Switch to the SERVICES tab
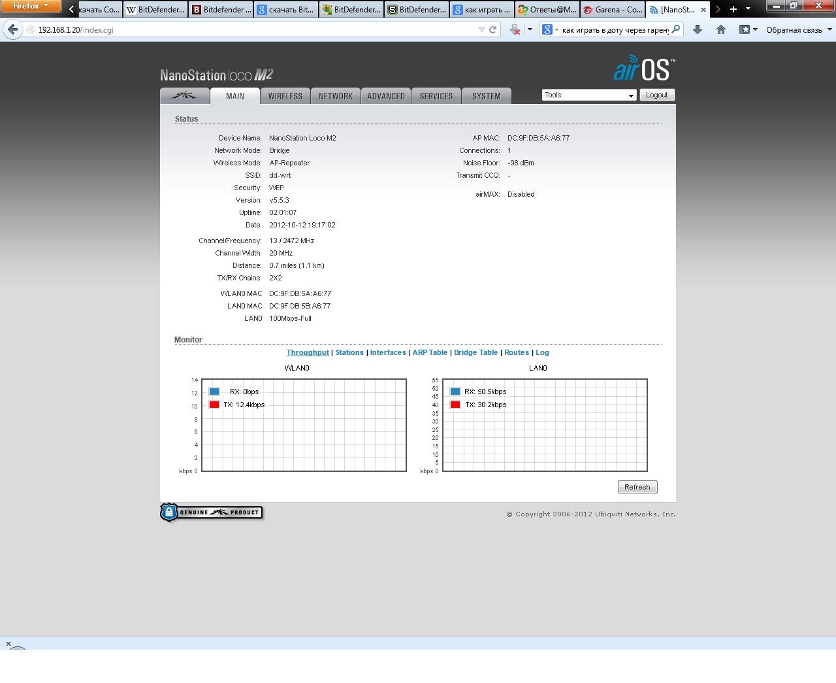 [436, 96]
